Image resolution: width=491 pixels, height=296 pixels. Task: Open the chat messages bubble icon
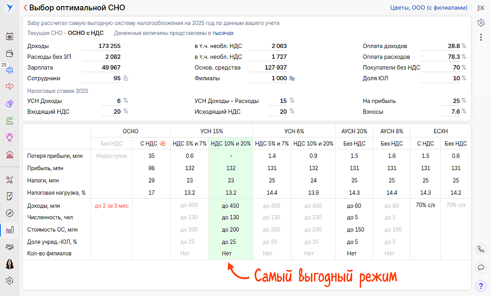click(481, 267)
